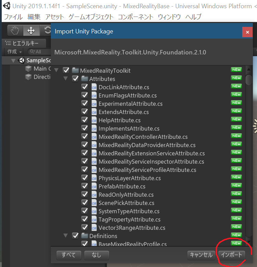Uncheck the Attributes folder checkbox
Viewport: 257px width, 267px height.
click(75, 79)
